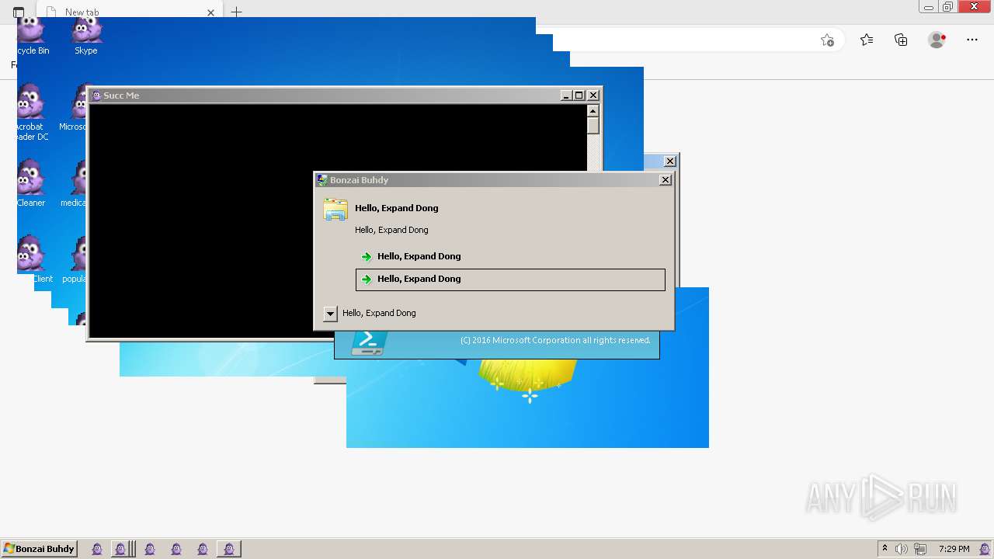Click the Succ Me window title icon

click(96, 95)
